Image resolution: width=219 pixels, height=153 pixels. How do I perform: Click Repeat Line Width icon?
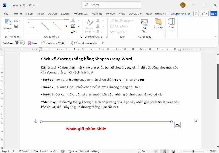(73, 43)
